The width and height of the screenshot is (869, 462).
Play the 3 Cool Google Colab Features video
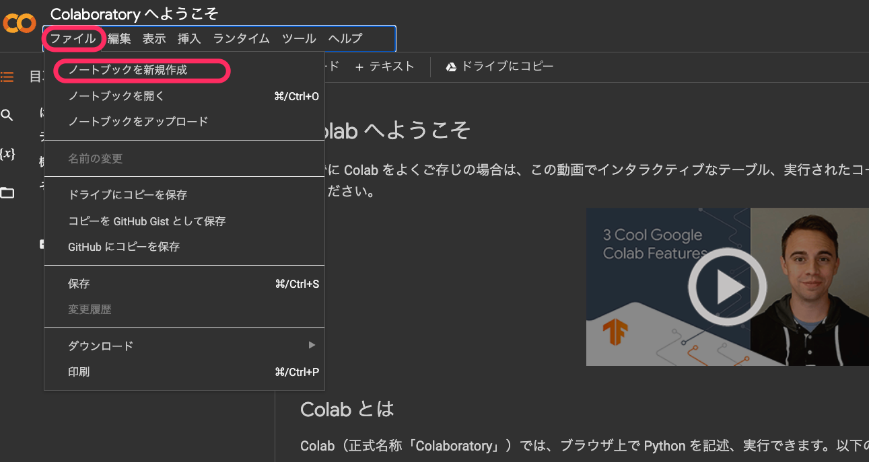click(x=727, y=287)
